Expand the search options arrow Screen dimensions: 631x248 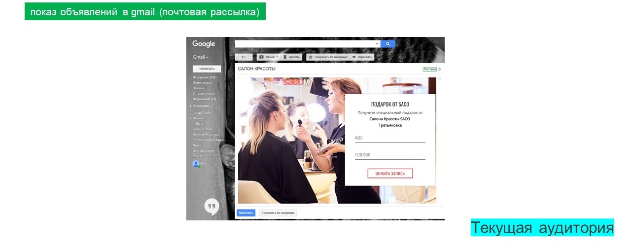(377, 44)
